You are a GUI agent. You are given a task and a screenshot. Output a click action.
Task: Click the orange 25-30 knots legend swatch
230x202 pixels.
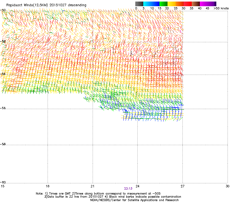[180, 4]
